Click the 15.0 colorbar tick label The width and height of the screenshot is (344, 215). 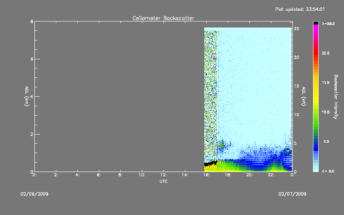coord(326,83)
